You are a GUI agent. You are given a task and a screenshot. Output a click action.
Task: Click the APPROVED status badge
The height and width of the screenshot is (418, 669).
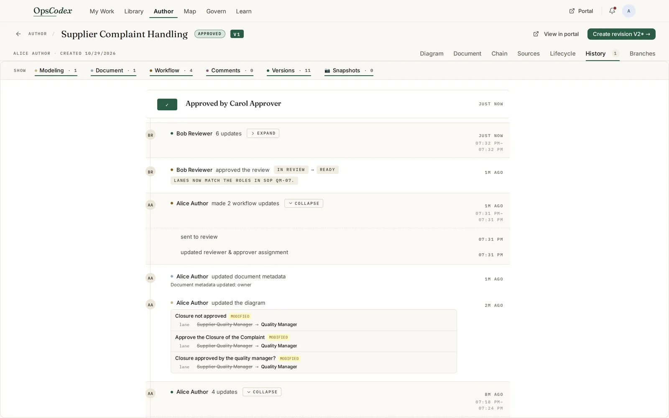210,34
